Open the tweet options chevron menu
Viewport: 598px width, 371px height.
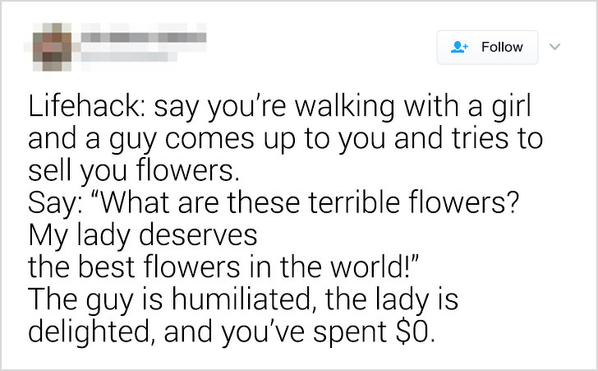click(555, 47)
